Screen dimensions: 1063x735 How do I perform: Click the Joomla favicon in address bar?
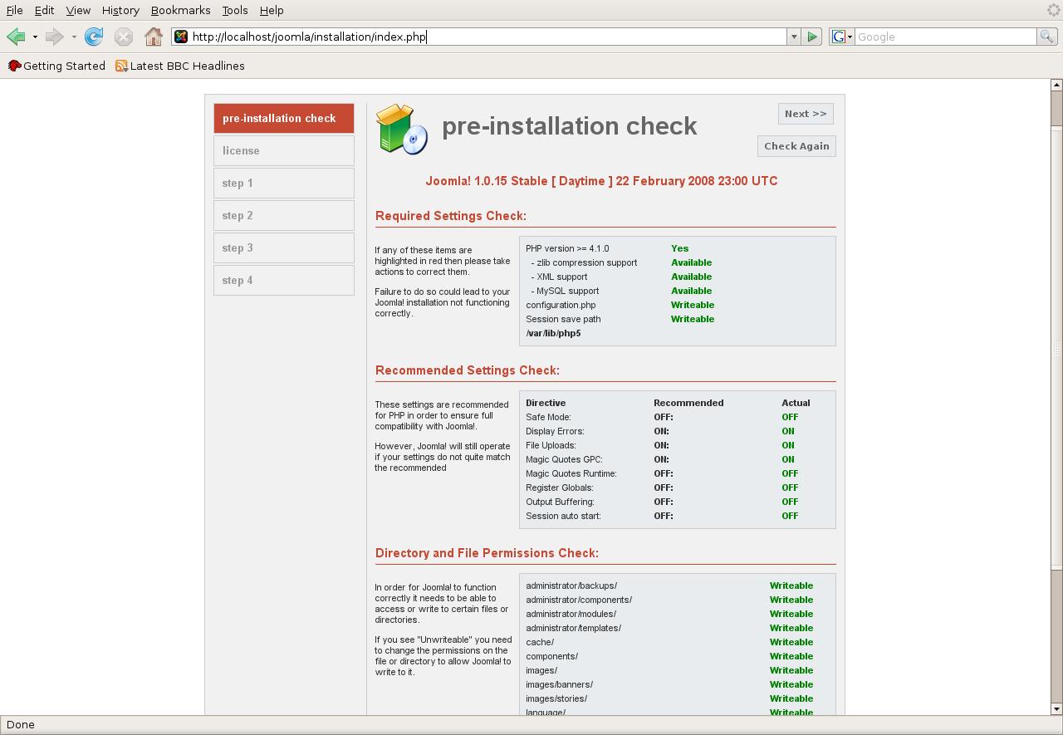181,37
